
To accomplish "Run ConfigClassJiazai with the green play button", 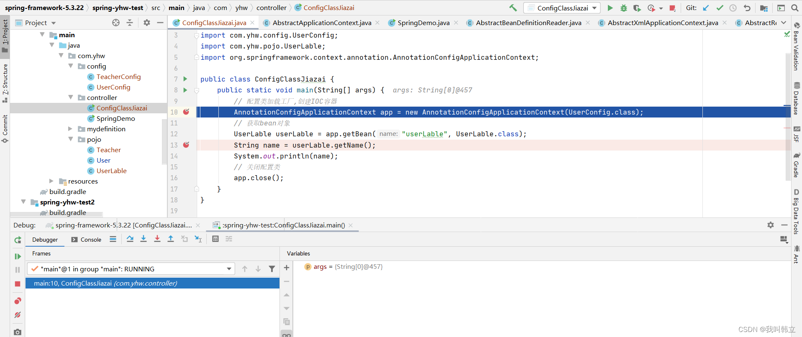I will (610, 8).
